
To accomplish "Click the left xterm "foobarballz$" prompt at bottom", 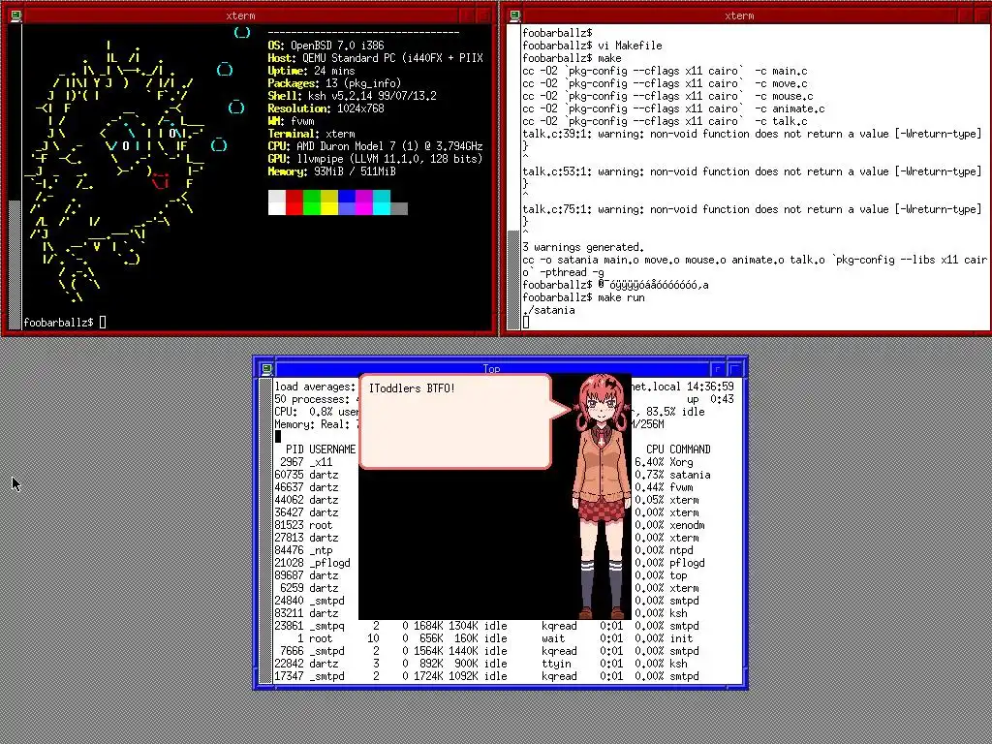I will (x=58, y=323).
